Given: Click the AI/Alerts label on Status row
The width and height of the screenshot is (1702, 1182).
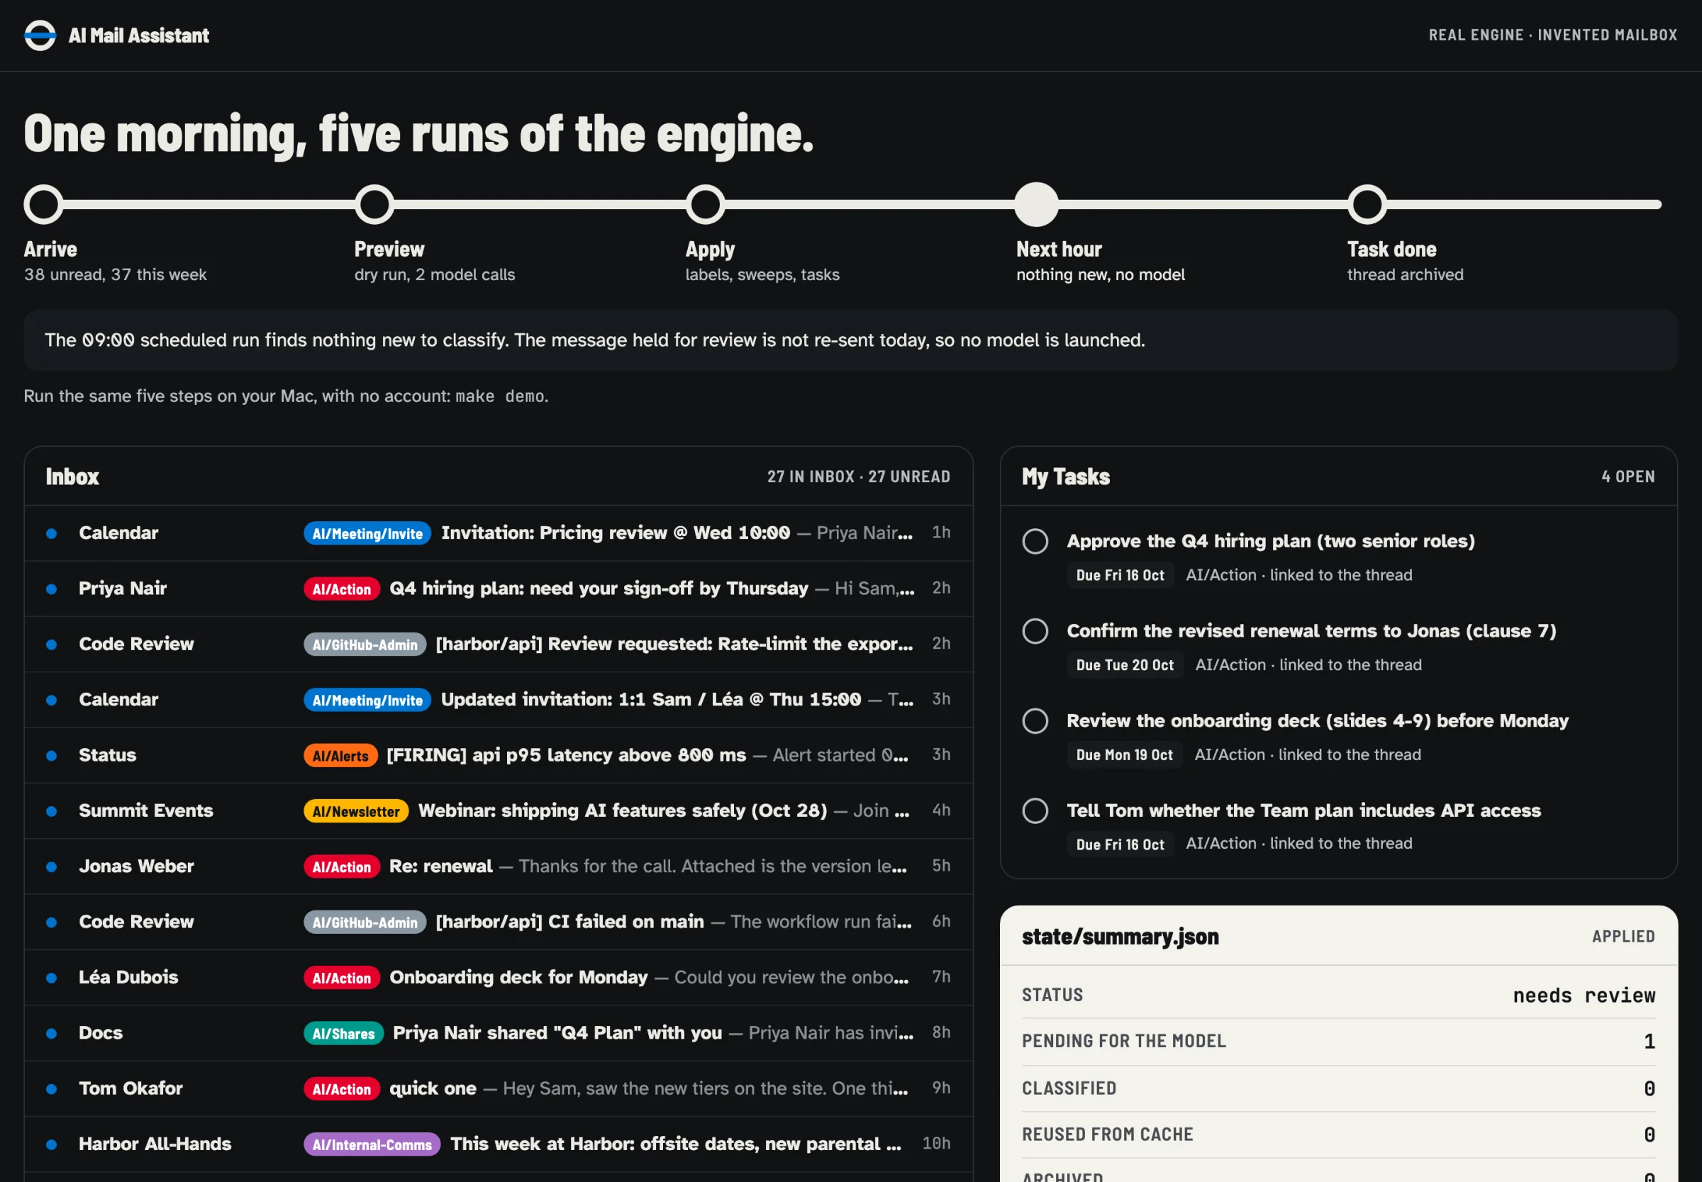Looking at the screenshot, I should pyautogui.click(x=340, y=755).
